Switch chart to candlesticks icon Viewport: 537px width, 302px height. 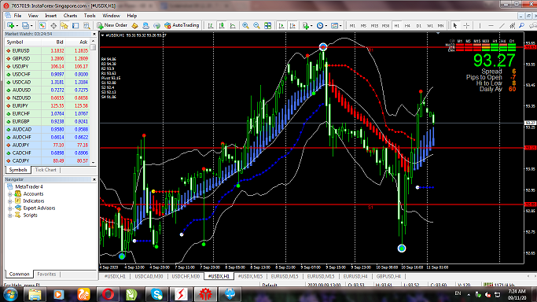222,26
